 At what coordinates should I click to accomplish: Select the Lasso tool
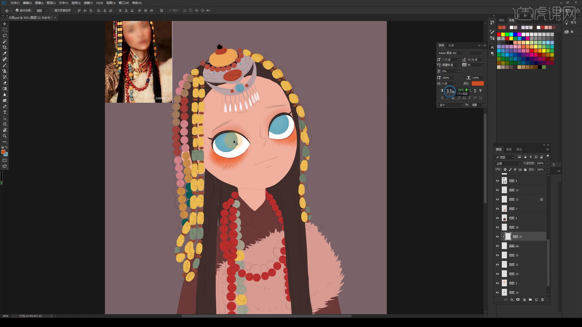click(x=5, y=35)
